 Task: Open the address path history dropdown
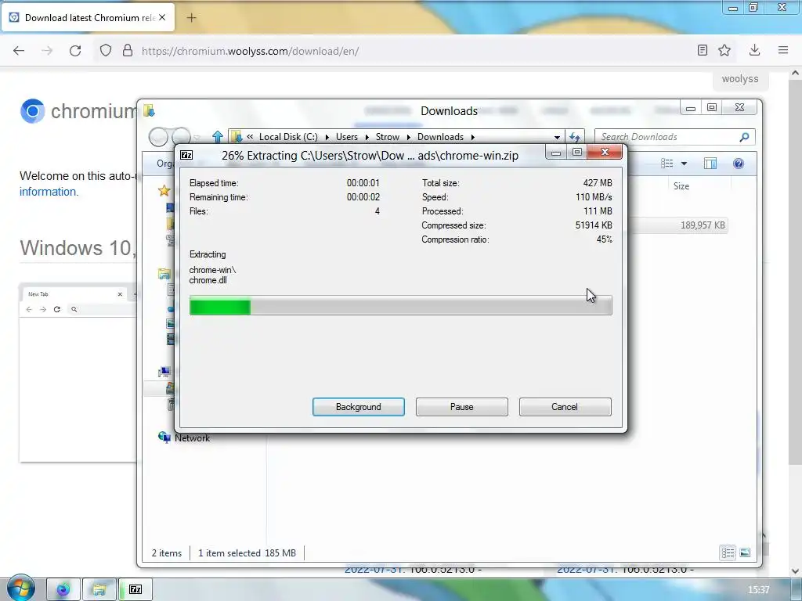[557, 137]
